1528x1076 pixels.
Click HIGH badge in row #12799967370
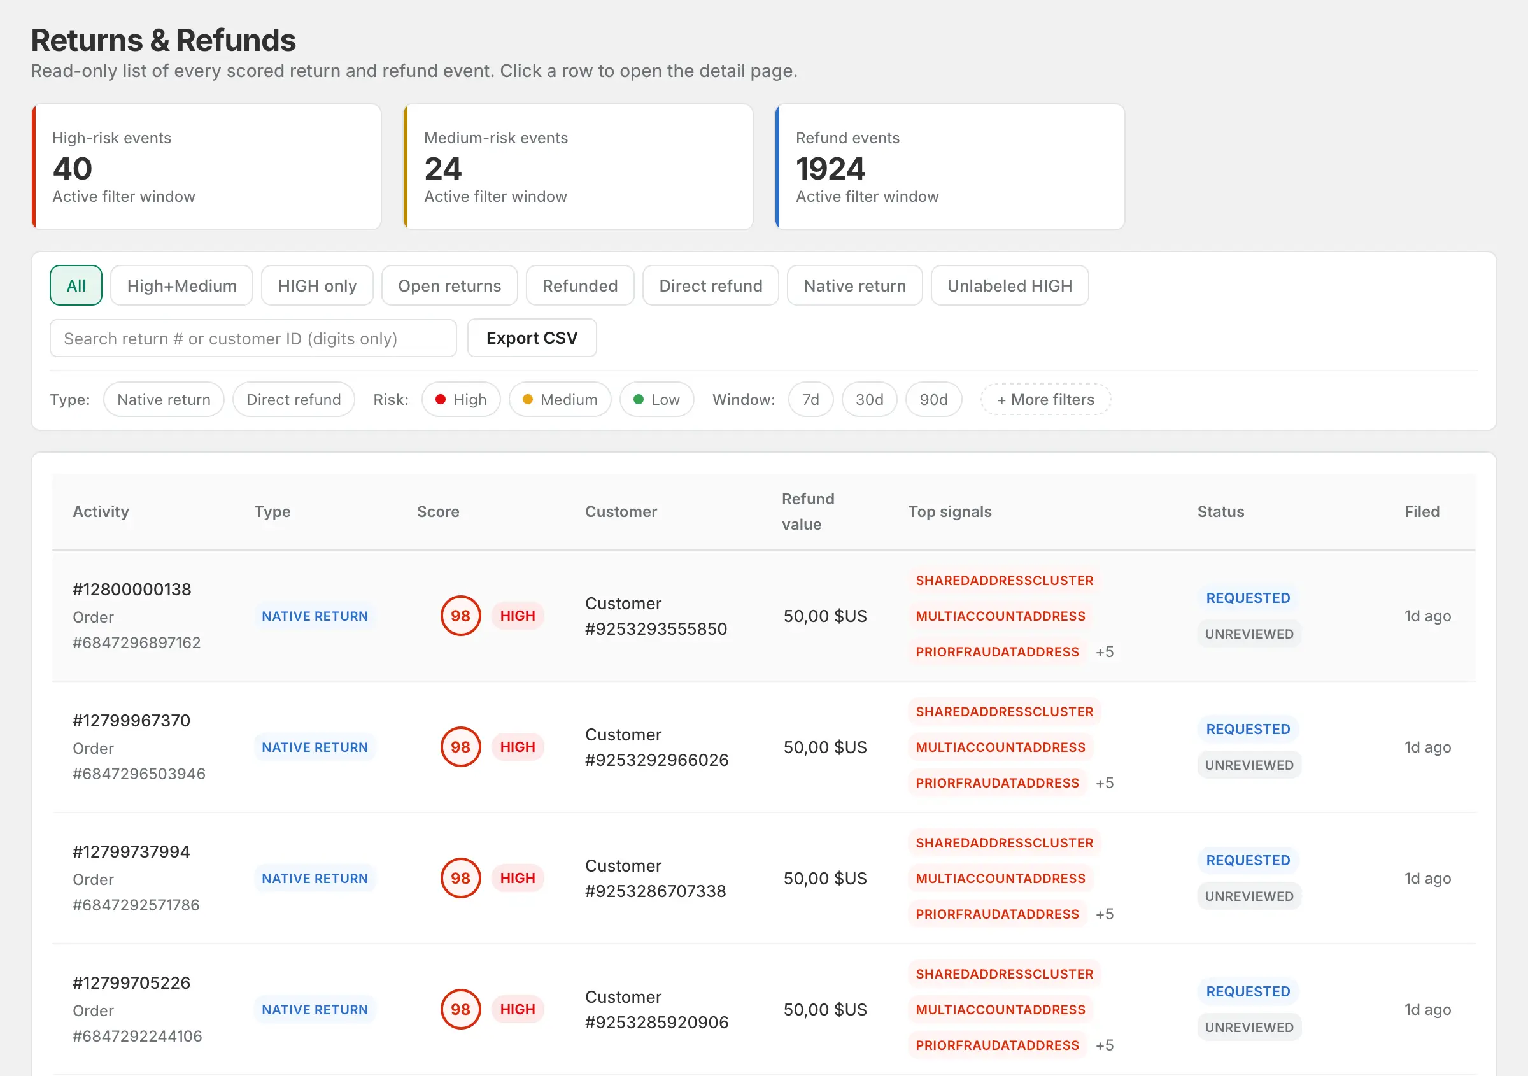pos(518,747)
